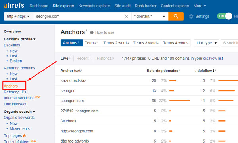Open the http + https protocol dropdown
This screenshot has height=143, width=238.
point(18,16)
